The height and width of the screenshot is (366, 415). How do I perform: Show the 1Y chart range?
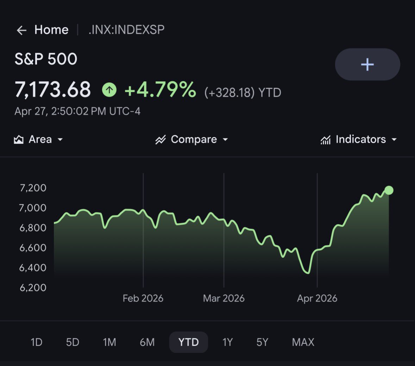pos(227,342)
